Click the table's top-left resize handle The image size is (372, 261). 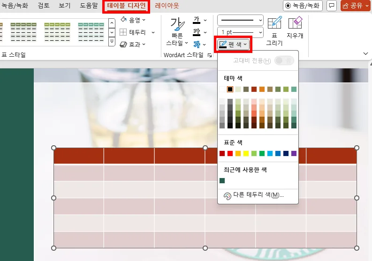coord(53,148)
